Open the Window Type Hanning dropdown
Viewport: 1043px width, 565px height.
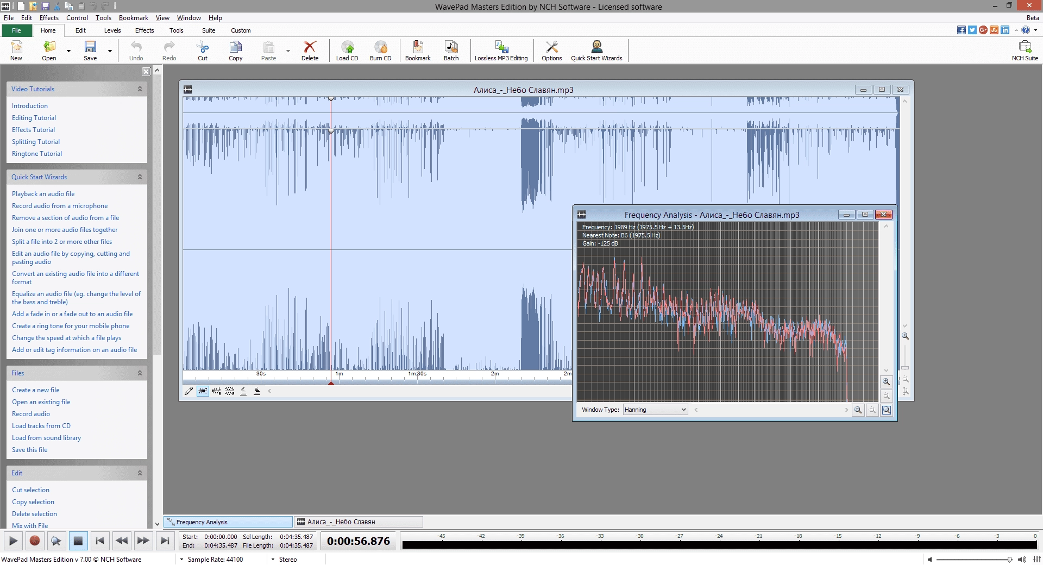pyautogui.click(x=655, y=410)
